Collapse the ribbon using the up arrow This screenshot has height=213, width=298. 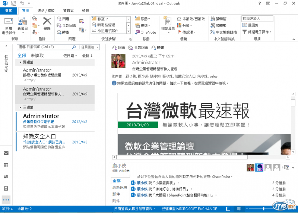click(x=294, y=39)
